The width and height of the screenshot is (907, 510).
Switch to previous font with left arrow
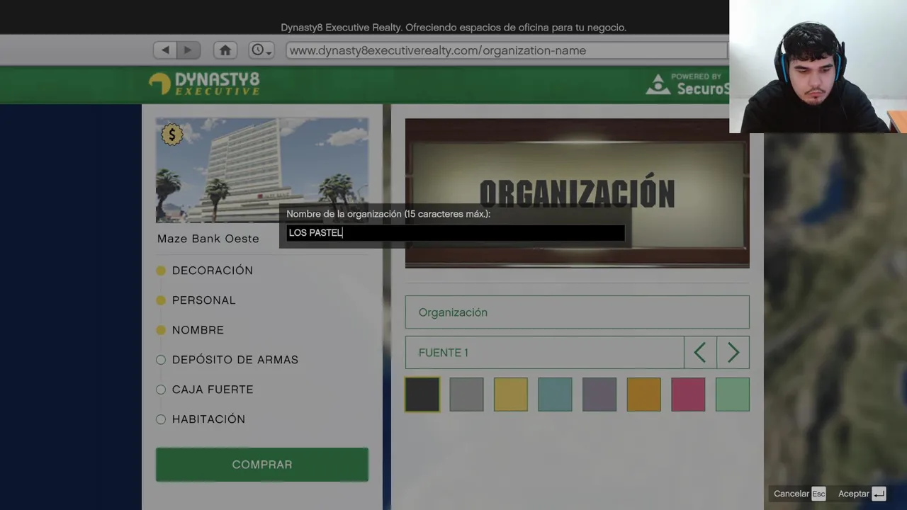(x=700, y=353)
